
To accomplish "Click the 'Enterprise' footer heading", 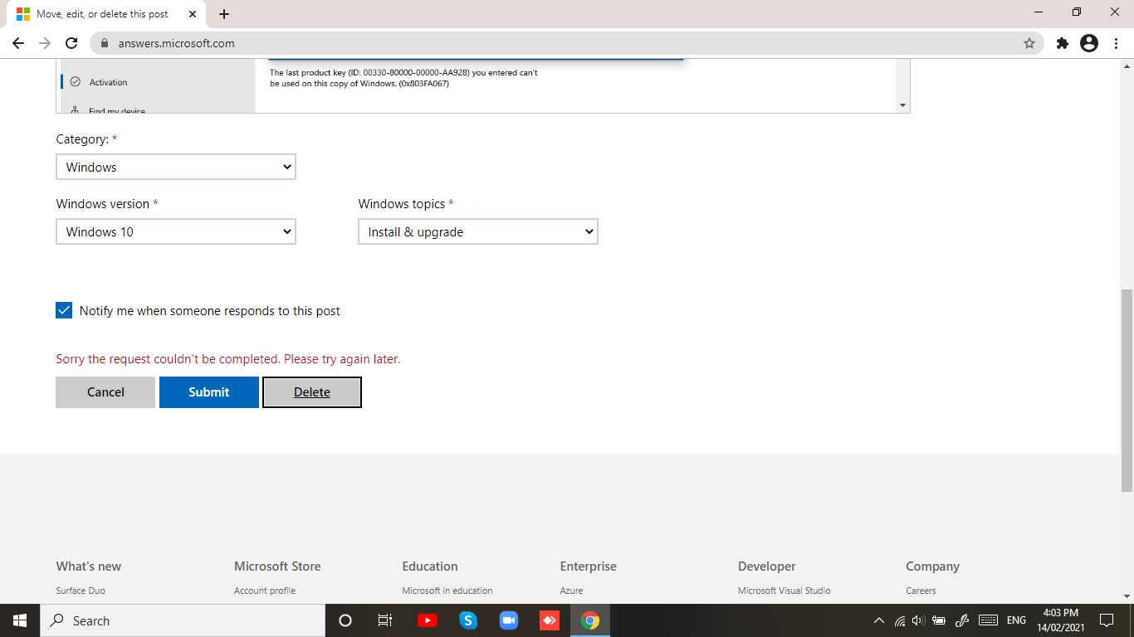I will coord(589,566).
